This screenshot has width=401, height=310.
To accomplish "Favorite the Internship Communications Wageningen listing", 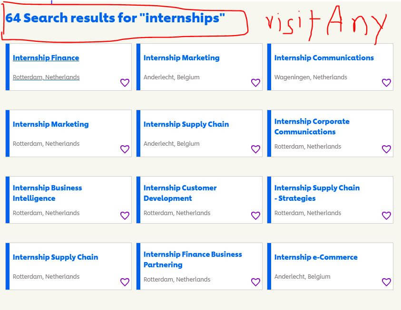I will point(386,83).
